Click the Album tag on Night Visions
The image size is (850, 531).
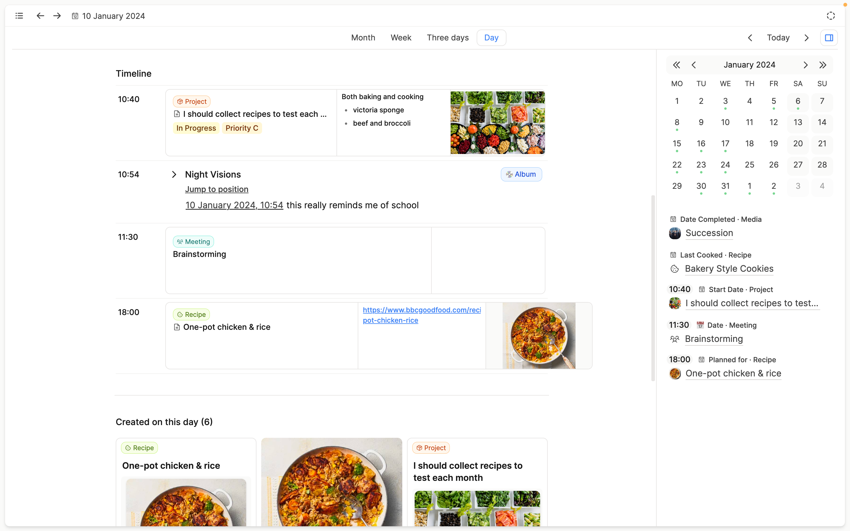(521, 175)
